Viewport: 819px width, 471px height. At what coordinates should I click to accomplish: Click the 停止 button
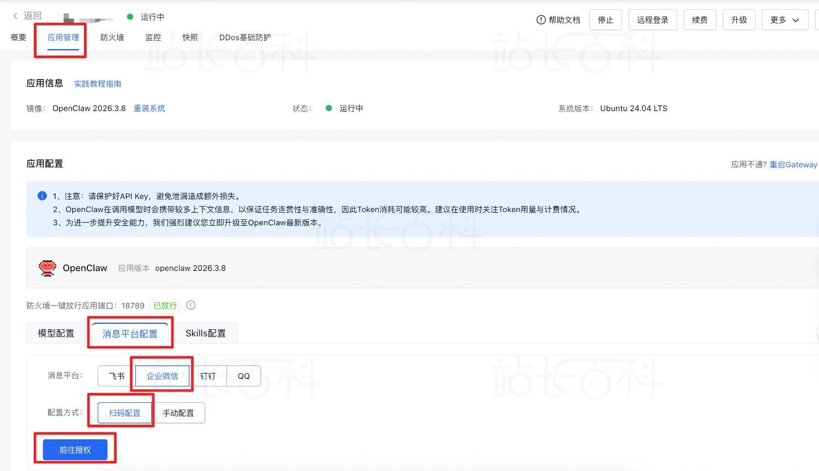coord(606,20)
